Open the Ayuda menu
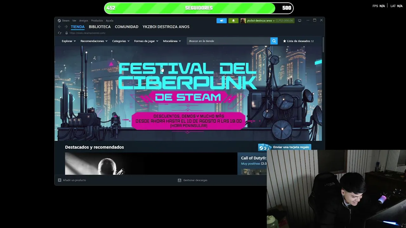The width and height of the screenshot is (406, 228). pyautogui.click(x=109, y=21)
